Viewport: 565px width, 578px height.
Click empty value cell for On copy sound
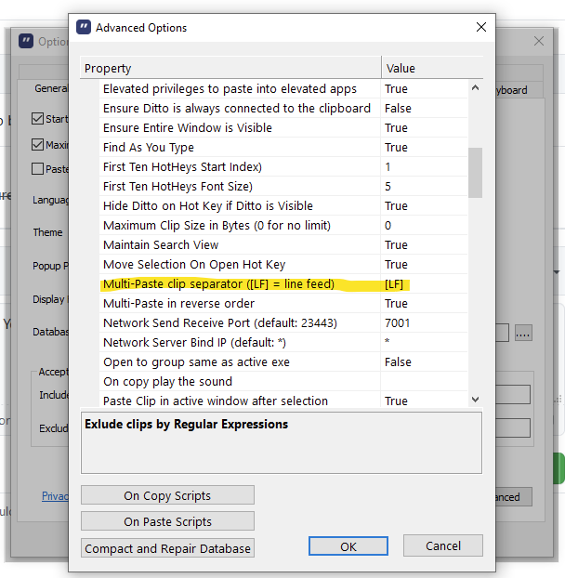coord(424,382)
